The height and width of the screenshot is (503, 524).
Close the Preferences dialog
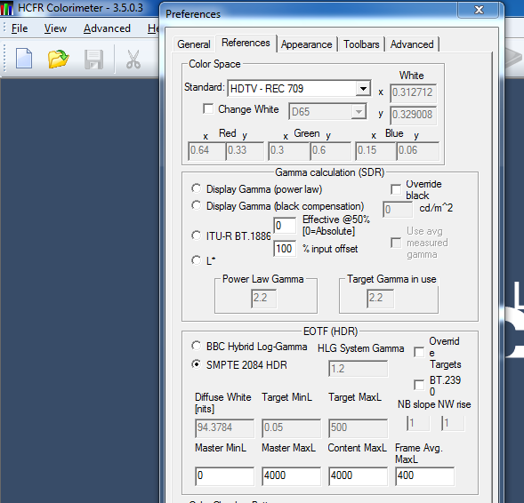(x=479, y=10)
